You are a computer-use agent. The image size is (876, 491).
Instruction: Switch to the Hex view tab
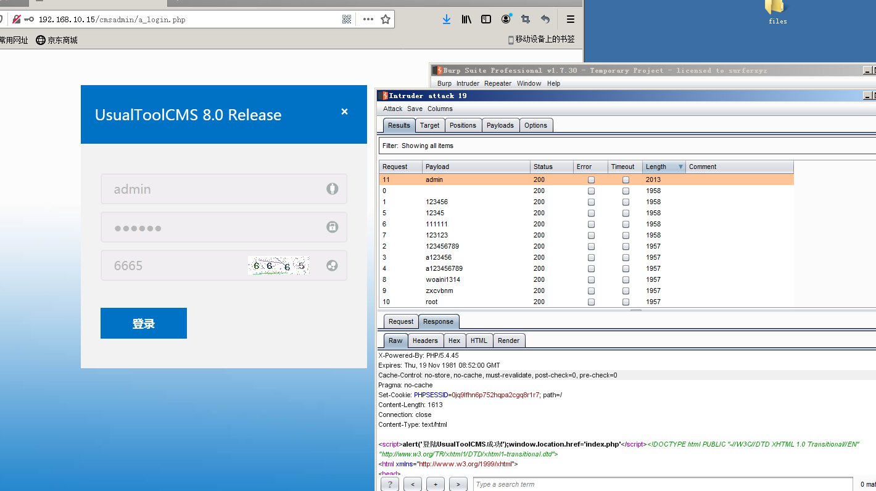pos(454,340)
